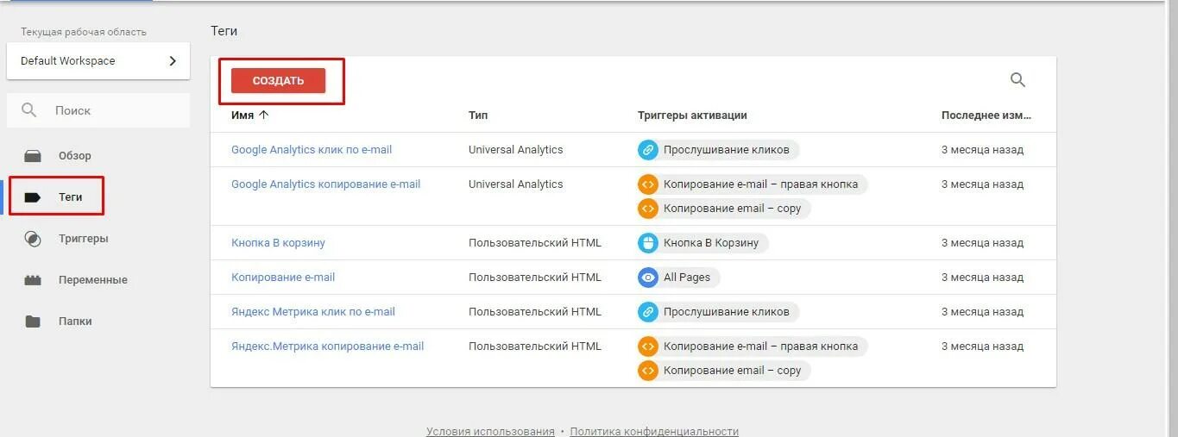Click the Переменные brick icon
This screenshot has height=437, width=1178.
click(x=33, y=280)
